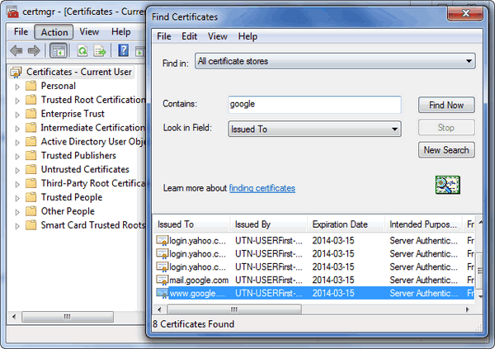Select the mail.google.com certificate row
The image size is (495, 349).
click(315, 280)
